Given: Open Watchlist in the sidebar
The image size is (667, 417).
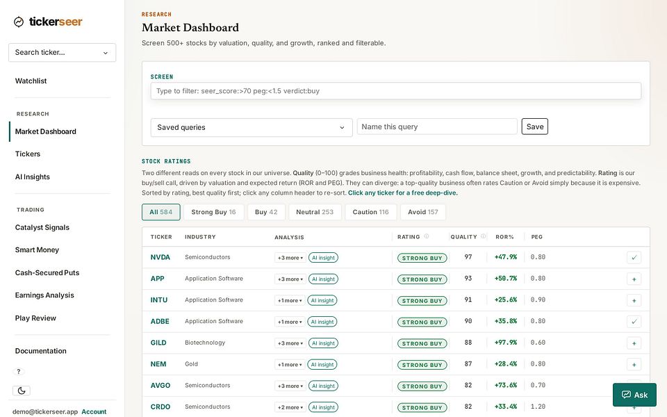Looking at the screenshot, I should [31, 81].
